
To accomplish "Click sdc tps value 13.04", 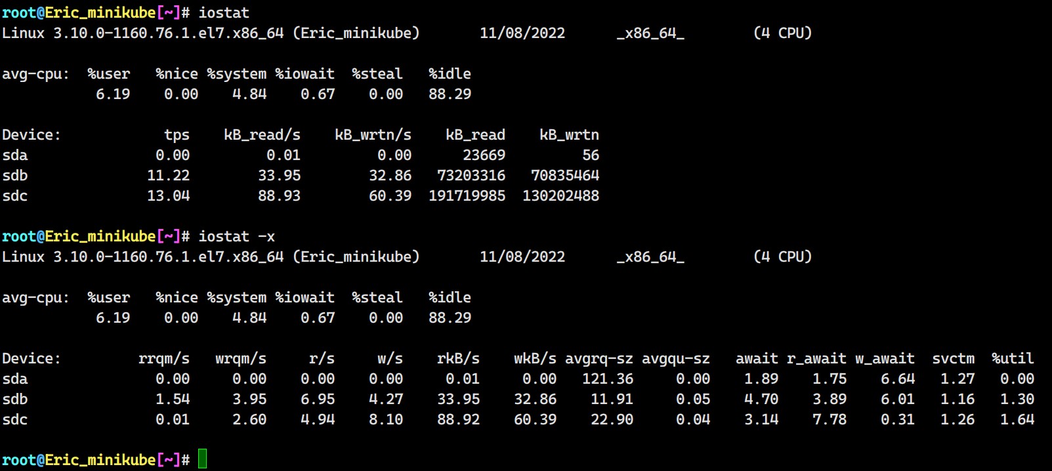I will tap(168, 196).
